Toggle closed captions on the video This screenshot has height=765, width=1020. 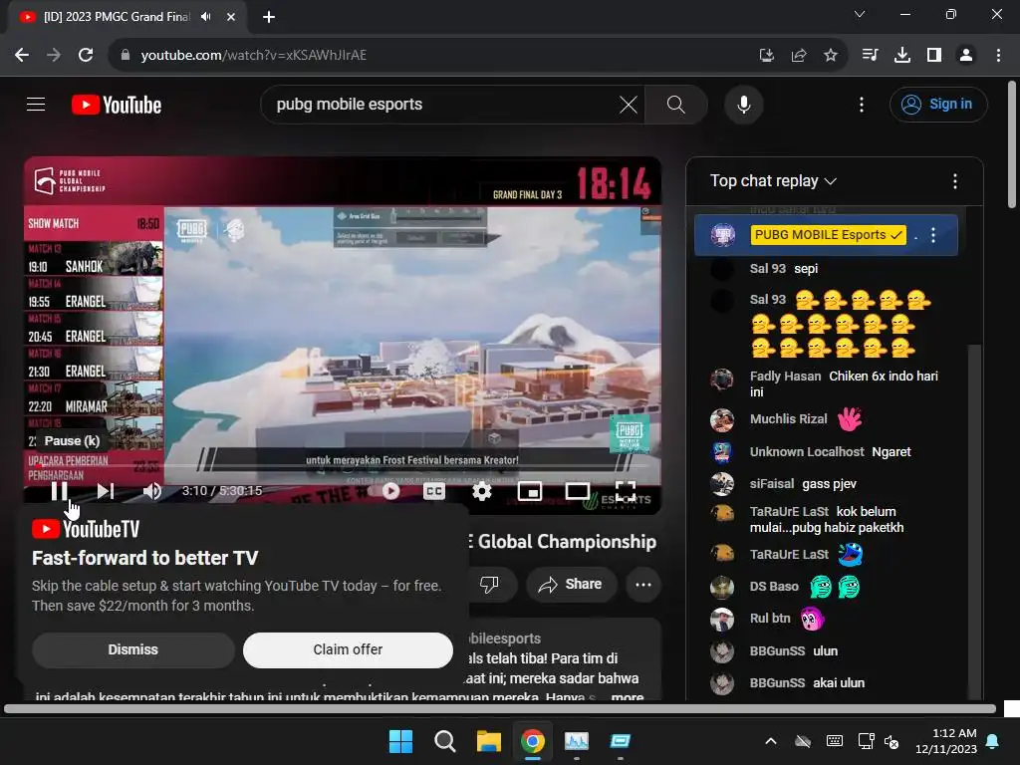(x=434, y=491)
